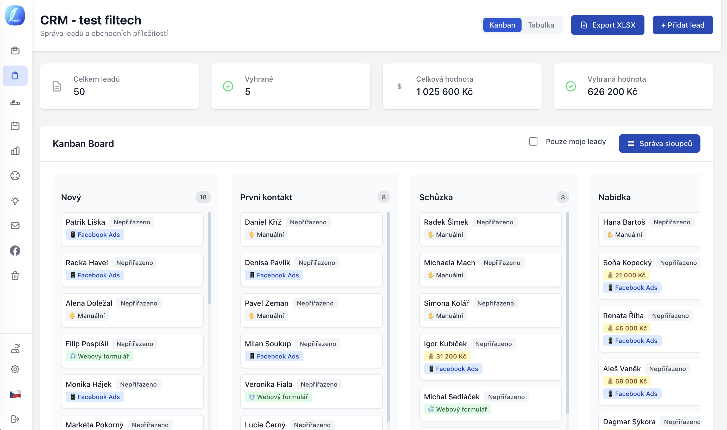This screenshot has width=727, height=430.
Task: Click the app logo in the sidebar
Action: tap(15, 15)
